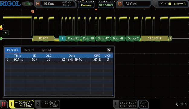
Task: Close the packets table panel
Action: (x=109, y=50)
